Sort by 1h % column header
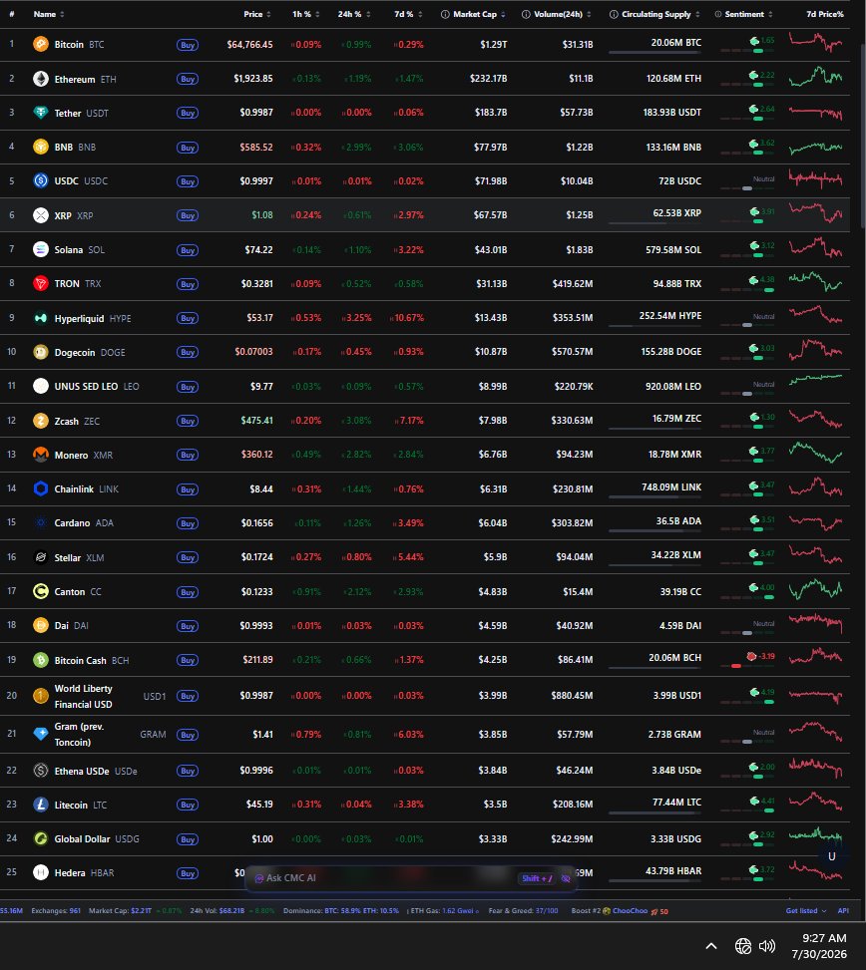 (x=305, y=14)
